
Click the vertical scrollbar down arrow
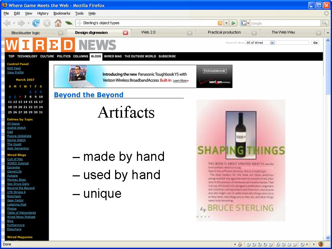[328, 238]
